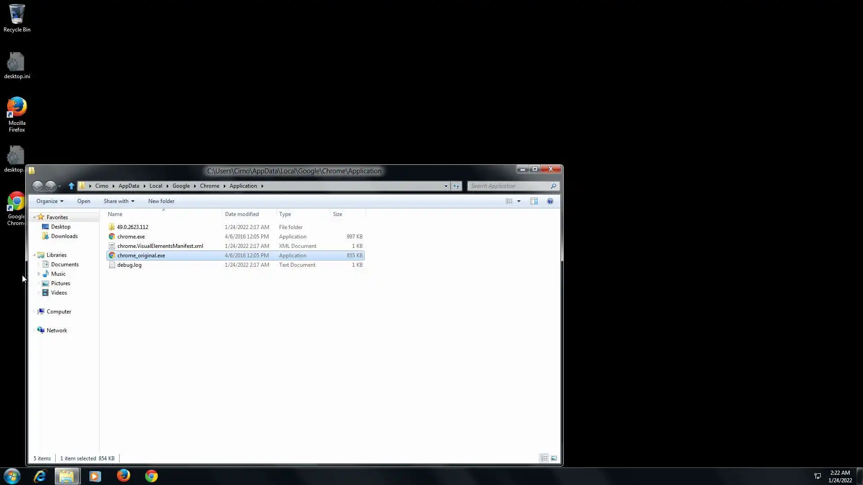
Task: Expand the Music library tree node
Action: pyautogui.click(x=39, y=274)
